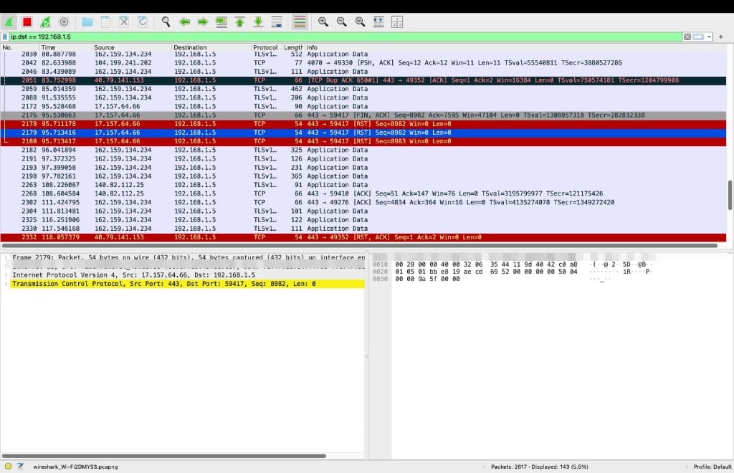
Task: Select packet 2263 from 140.82.112.25
Action: (x=363, y=185)
